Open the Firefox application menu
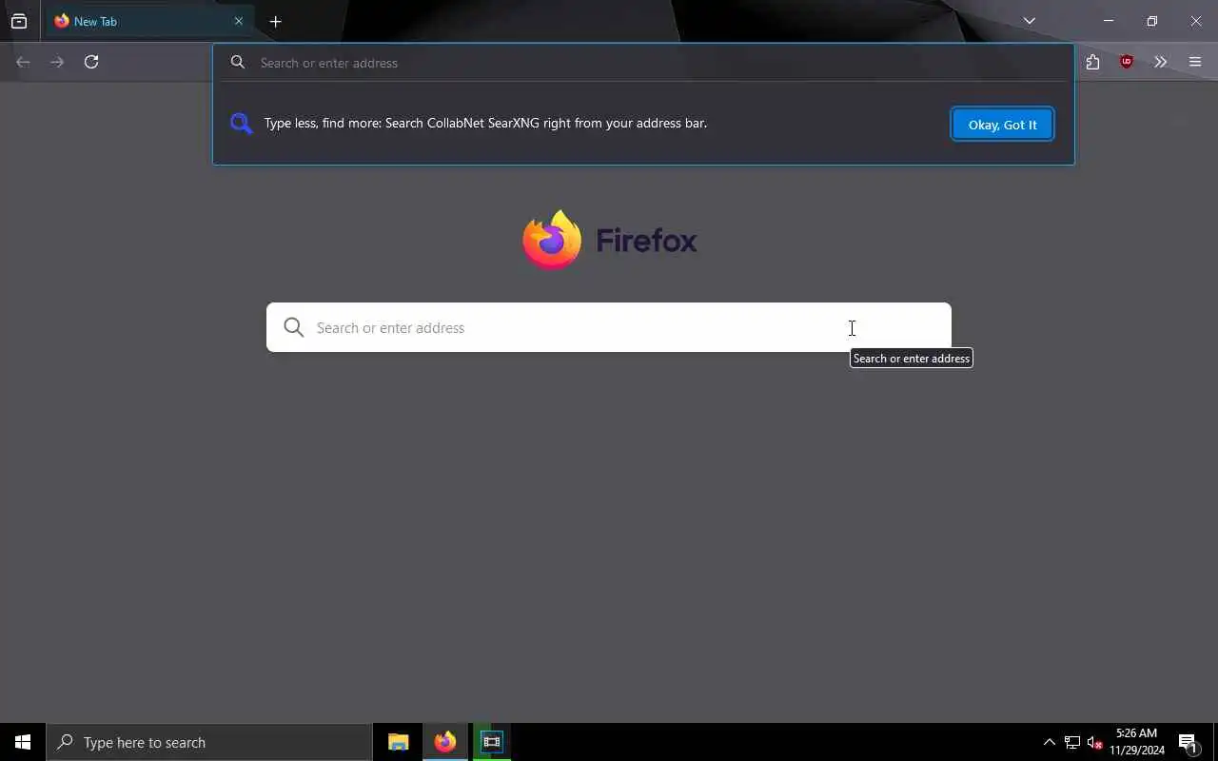The width and height of the screenshot is (1218, 761). click(x=1195, y=62)
